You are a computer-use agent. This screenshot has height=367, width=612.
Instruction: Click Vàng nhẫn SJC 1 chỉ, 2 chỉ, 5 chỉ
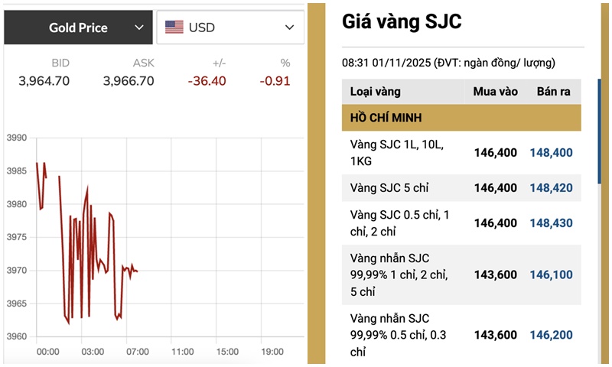pyautogui.click(x=399, y=275)
